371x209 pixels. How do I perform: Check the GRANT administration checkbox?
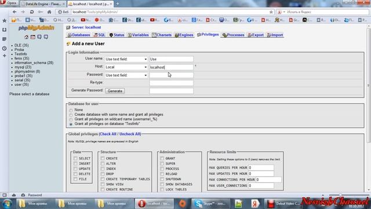coord(162,158)
